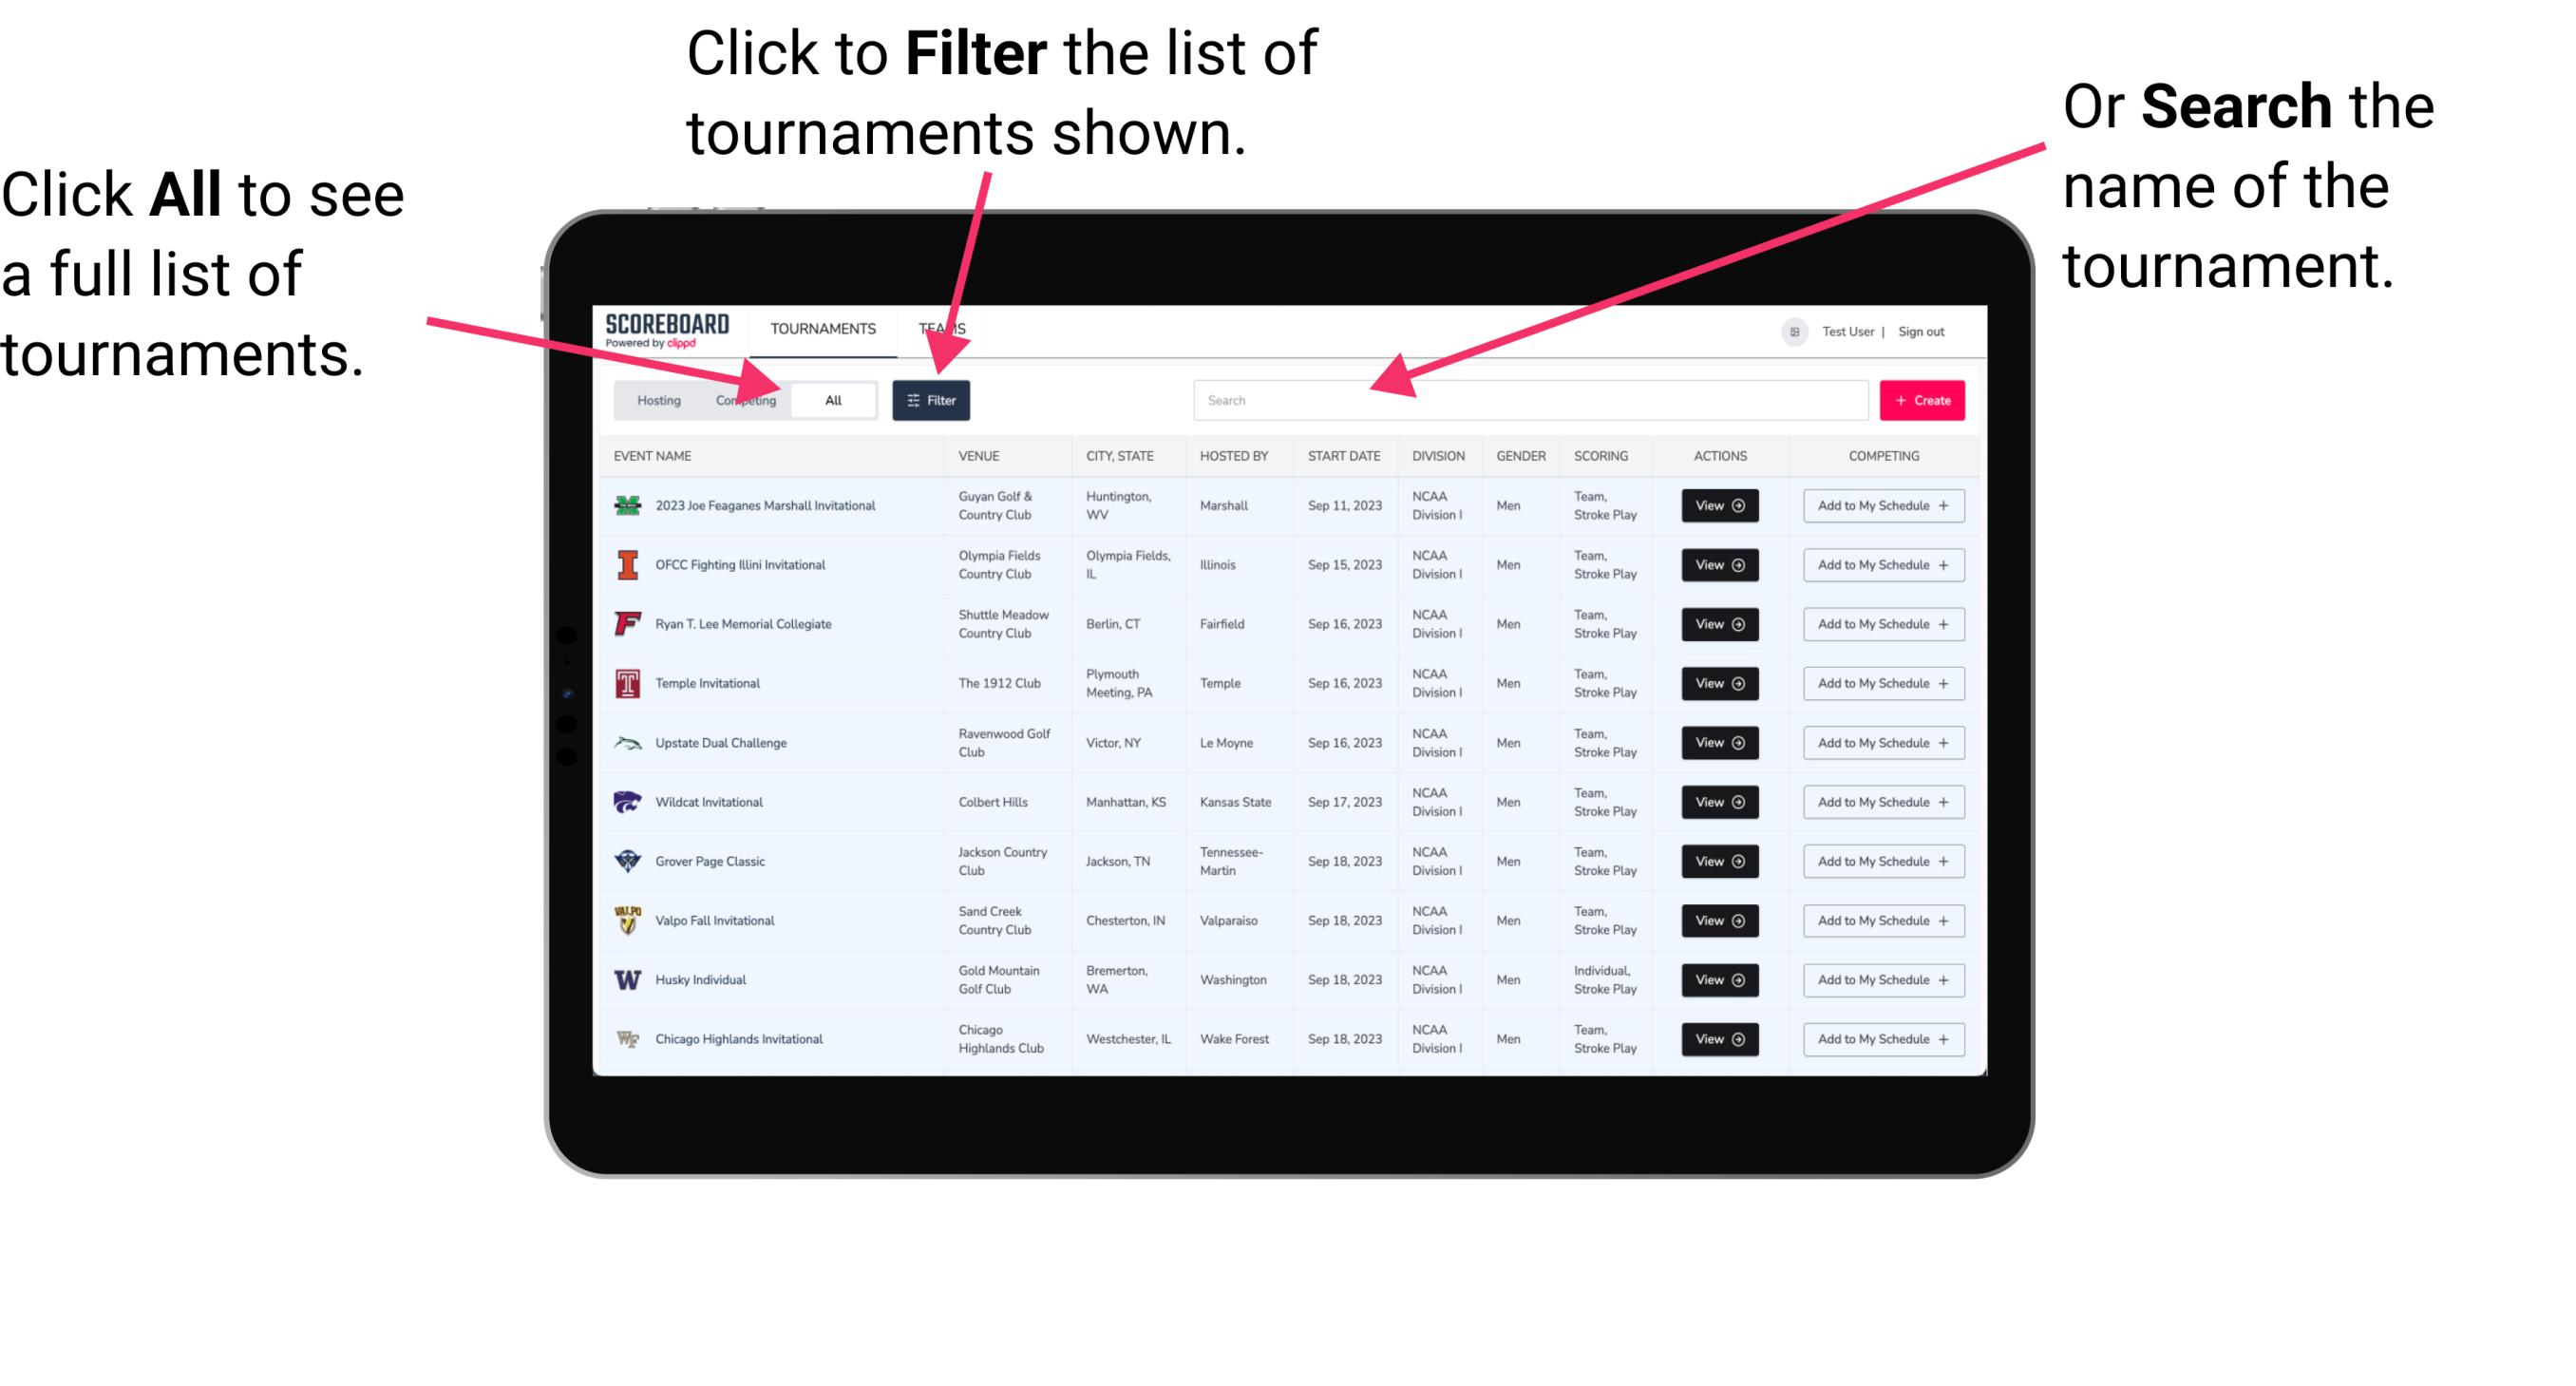Click the Fairfield team logo icon
Image resolution: width=2576 pixels, height=1386 pixels.
tap(628, 623)
